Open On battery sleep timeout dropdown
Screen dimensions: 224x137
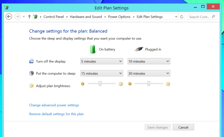tap(101, 73)
